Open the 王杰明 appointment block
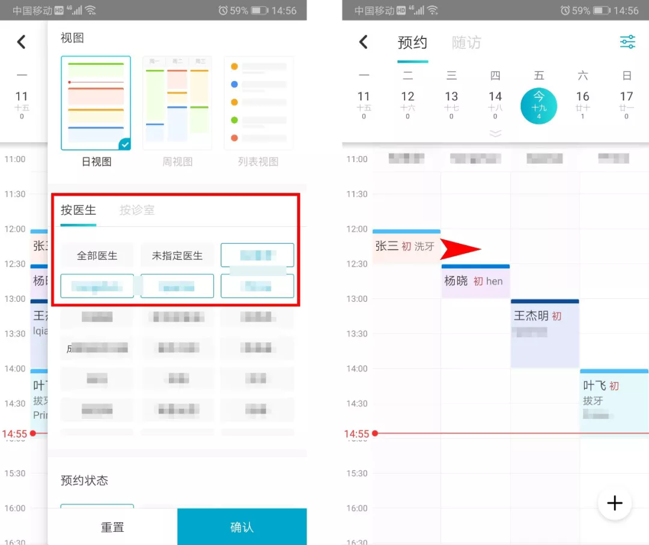This screenshot has width=649, height=545. coord(544,333)
